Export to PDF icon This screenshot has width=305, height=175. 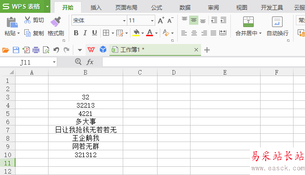(x=26, y=50)
